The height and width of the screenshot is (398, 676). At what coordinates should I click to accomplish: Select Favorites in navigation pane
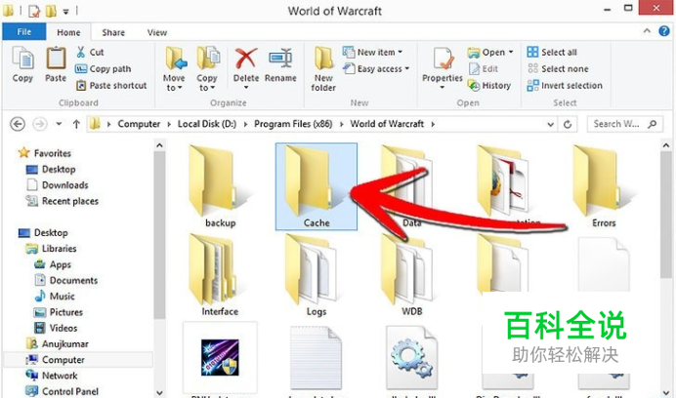[x=45, y=153]
